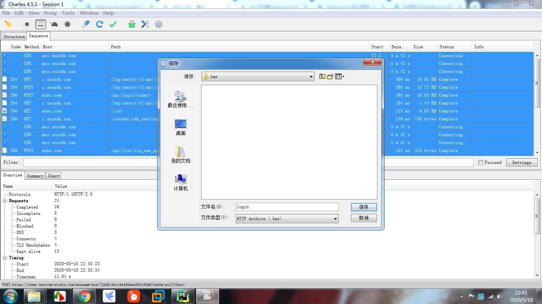Image resolution: width=542 pixels, height=304 pixels.
Task: Open view menu icon in save dialog
Action: (340, 76)
